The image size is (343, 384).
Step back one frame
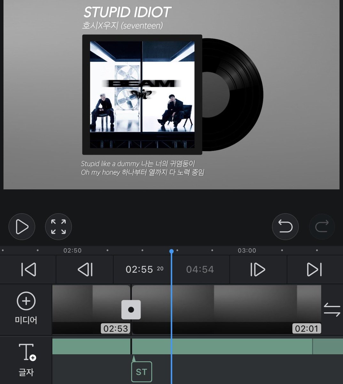85,269
